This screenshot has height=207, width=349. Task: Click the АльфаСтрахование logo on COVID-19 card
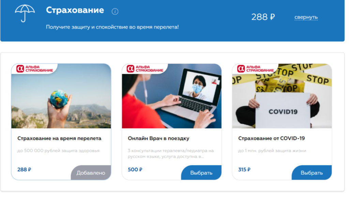click(x=256, y=68)
